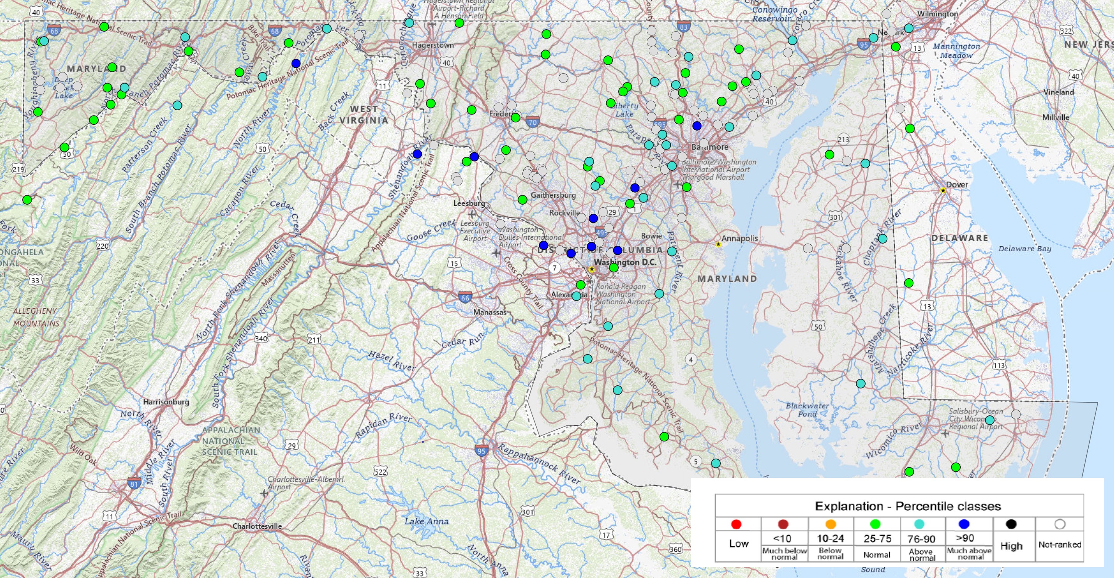Click Interstate 95 shield near Rappahannock River
Screen dimensions: 1114x578
click(x=482, y=450)
